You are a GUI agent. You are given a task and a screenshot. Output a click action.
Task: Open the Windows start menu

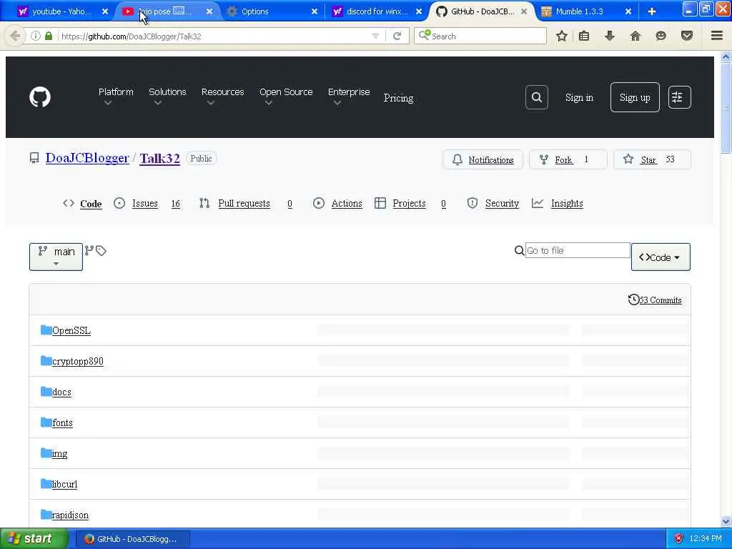[x=34, y=538]
